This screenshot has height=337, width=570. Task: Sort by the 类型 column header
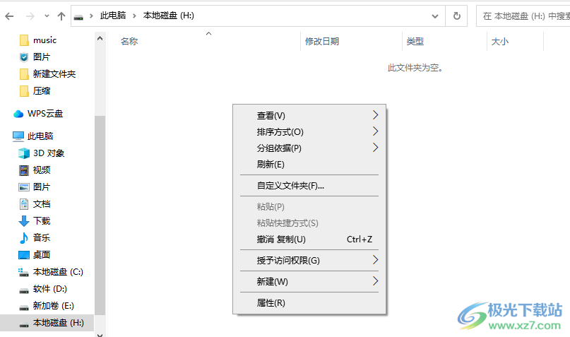tap(415, 42)
